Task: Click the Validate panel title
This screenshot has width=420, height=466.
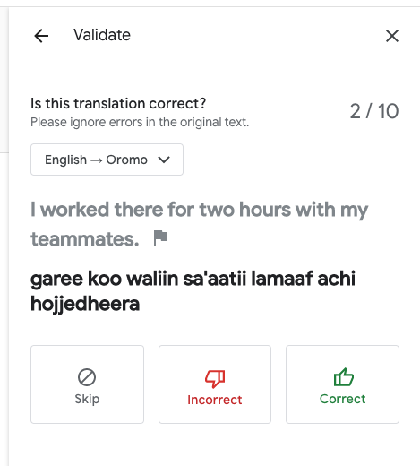Action: 102,35
